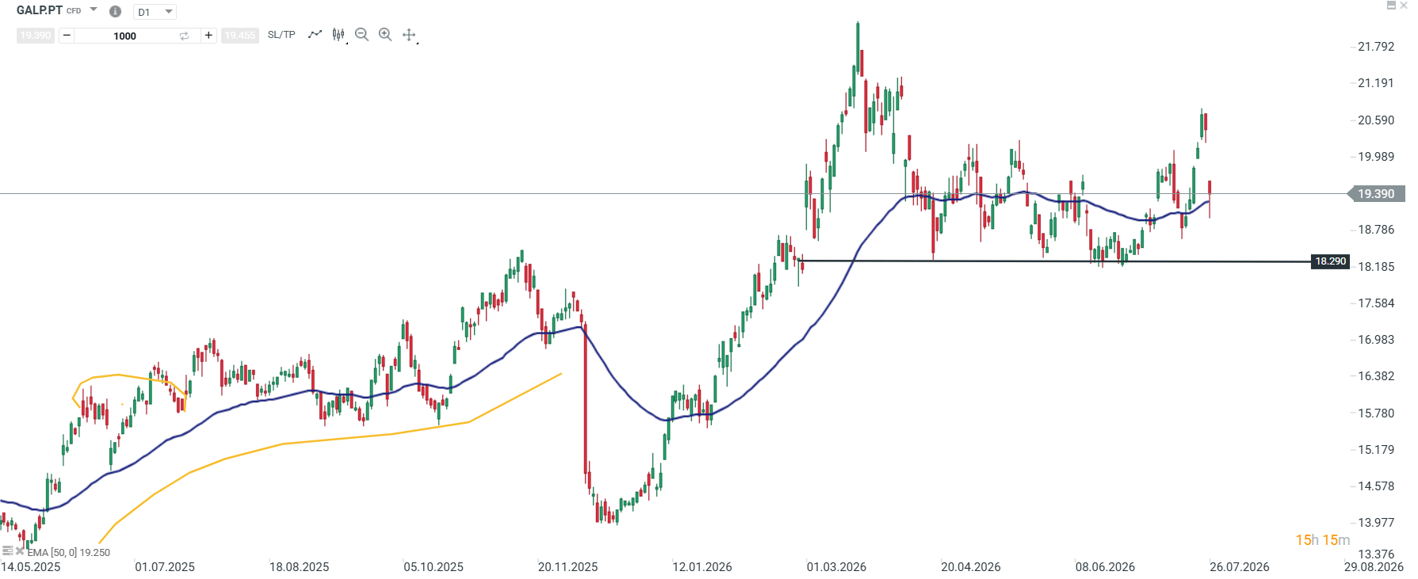This screenshot has width=1418, height=579.
Task: Click the 1000 volume input field
Action: [x=125, y=36]
